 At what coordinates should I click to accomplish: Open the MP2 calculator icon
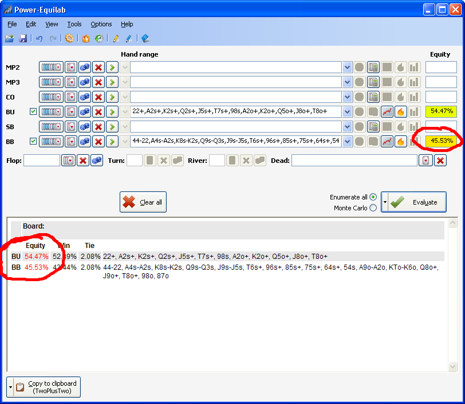pos(373,67)
